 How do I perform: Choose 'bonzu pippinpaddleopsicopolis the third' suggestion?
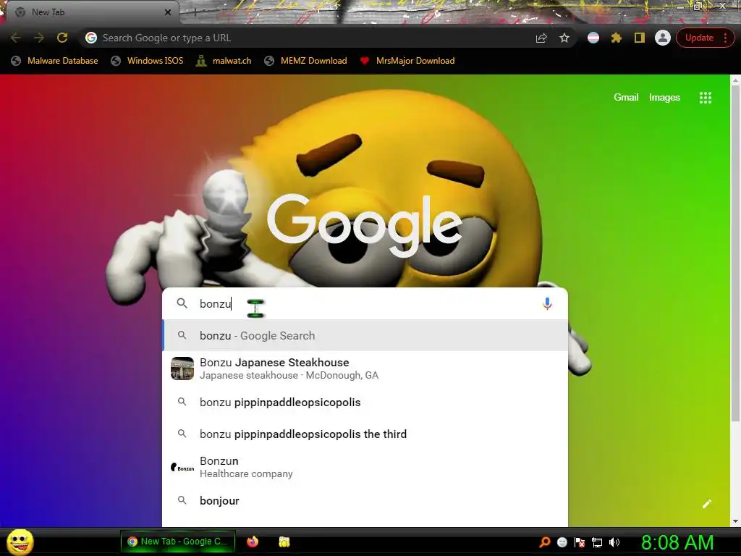click(365, 434)
